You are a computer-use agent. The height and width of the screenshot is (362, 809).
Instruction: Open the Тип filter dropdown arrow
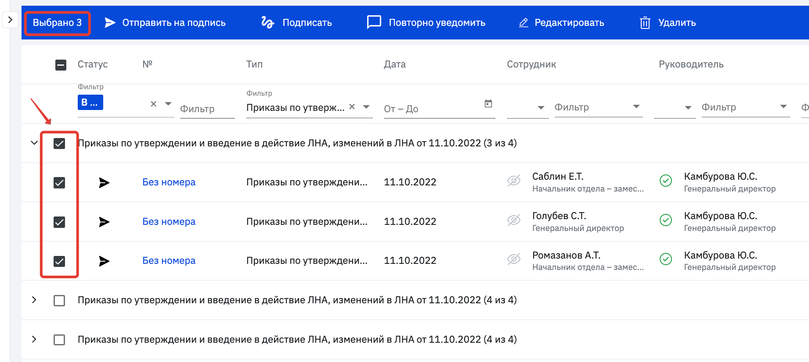pyautogui.click(x=366, y=106)
